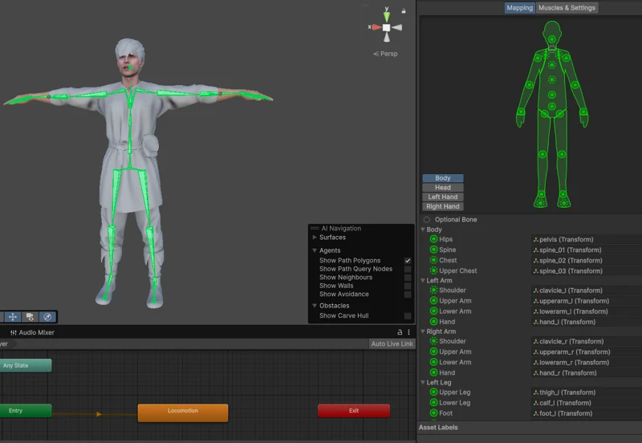Select the move handle tool in scene overlay
The image size is (642, 443).
click(x=13, y=316)
